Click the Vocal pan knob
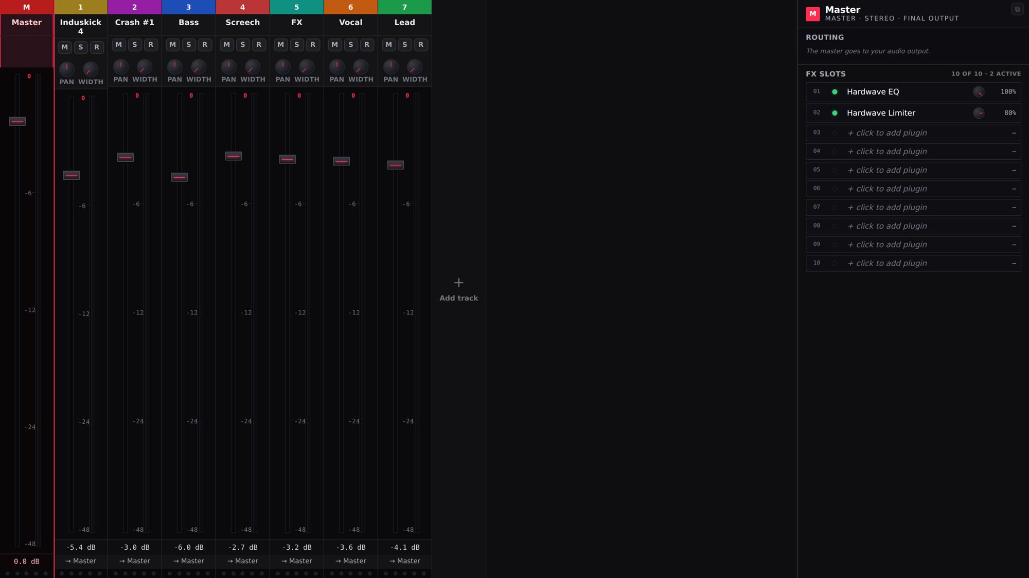The width and height of the screenshot is (1029, 578). point(337,66)
